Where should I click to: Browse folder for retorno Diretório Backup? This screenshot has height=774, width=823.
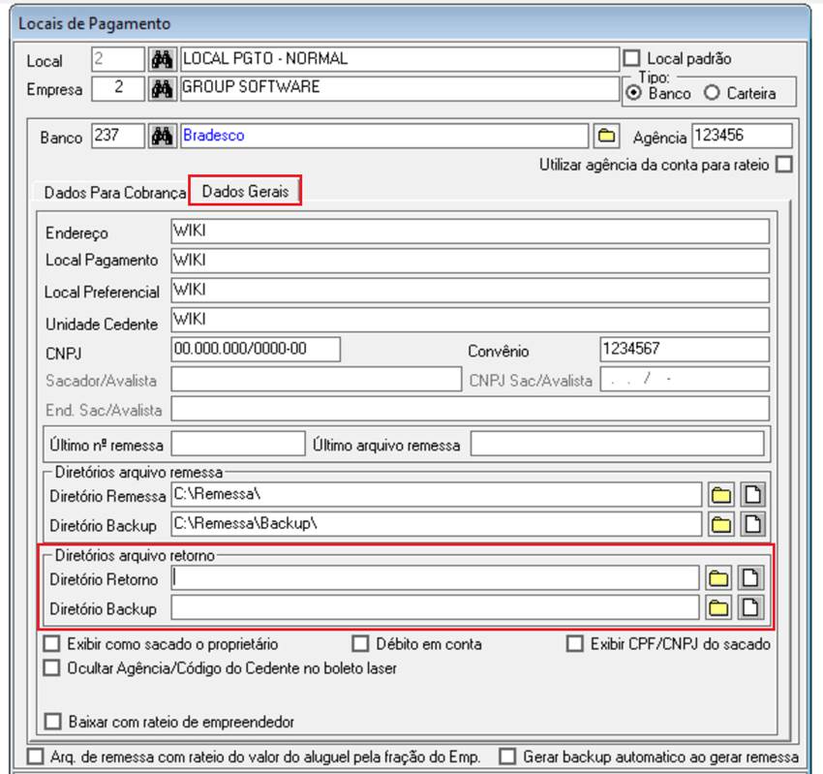point(718,607)
